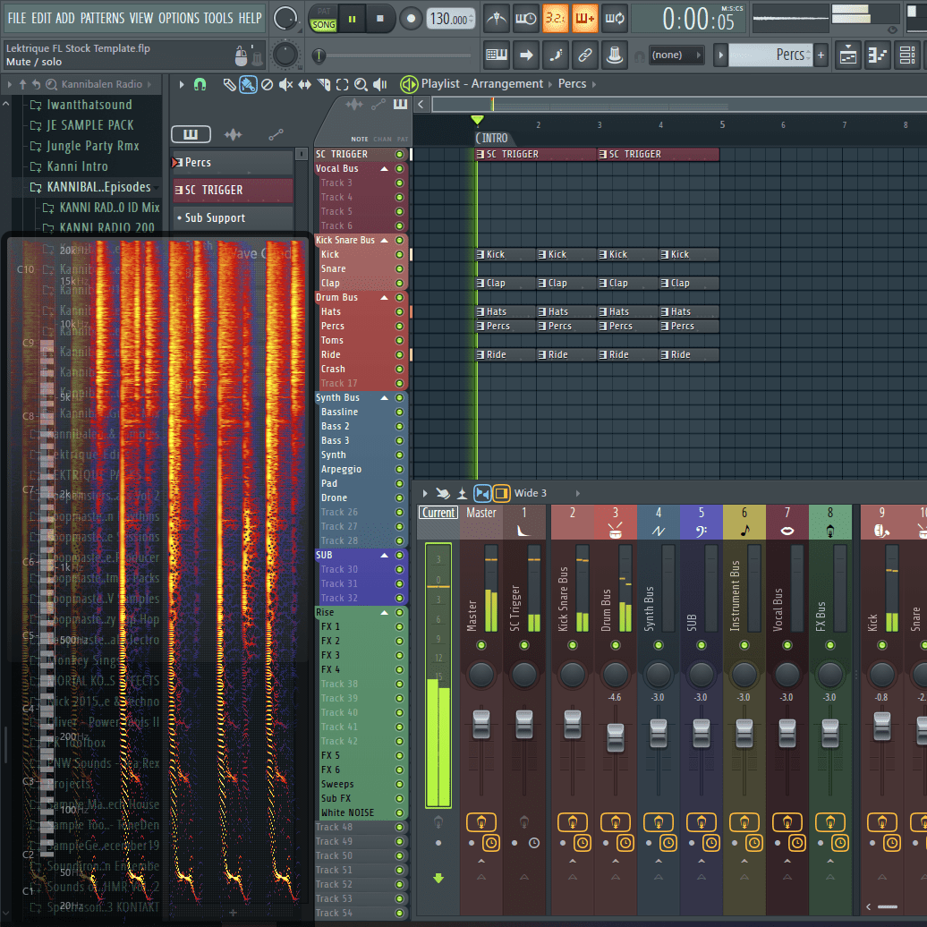Open the zoom magnifier tool in the Playlist
Screen dimensions: 927x927
pos(360,83)
